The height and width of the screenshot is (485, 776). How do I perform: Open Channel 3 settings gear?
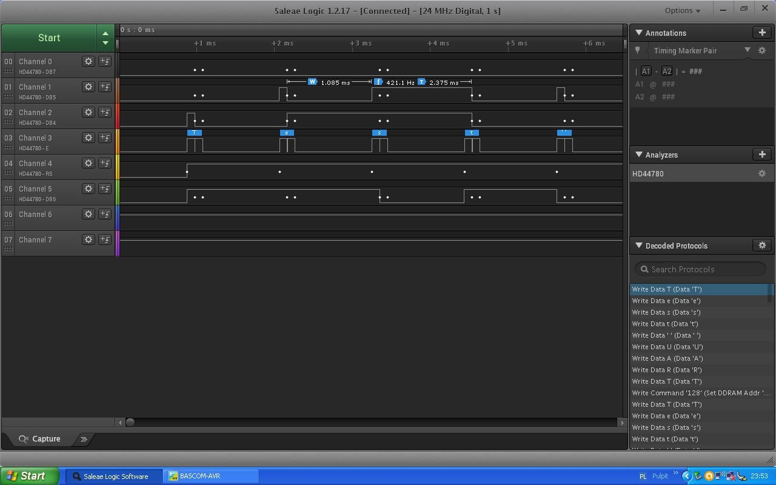coord(89,138)
